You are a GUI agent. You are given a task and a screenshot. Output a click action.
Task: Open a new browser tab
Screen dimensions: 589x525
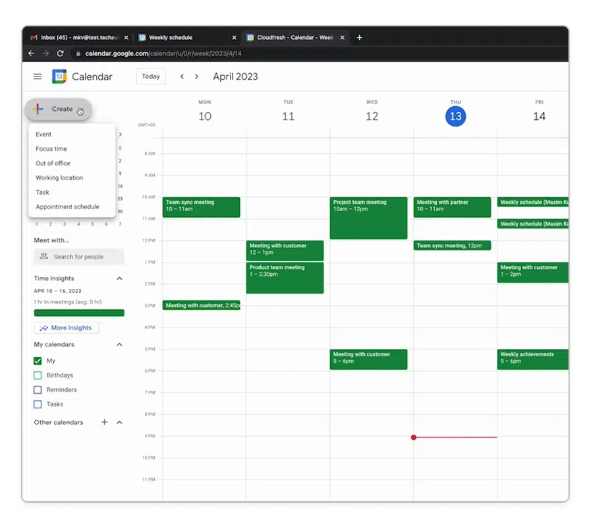(x=360, y=38)
